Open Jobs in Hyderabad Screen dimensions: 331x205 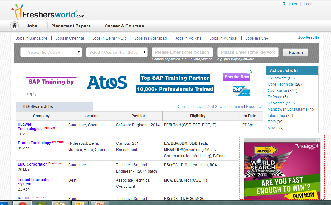(150, 38)
